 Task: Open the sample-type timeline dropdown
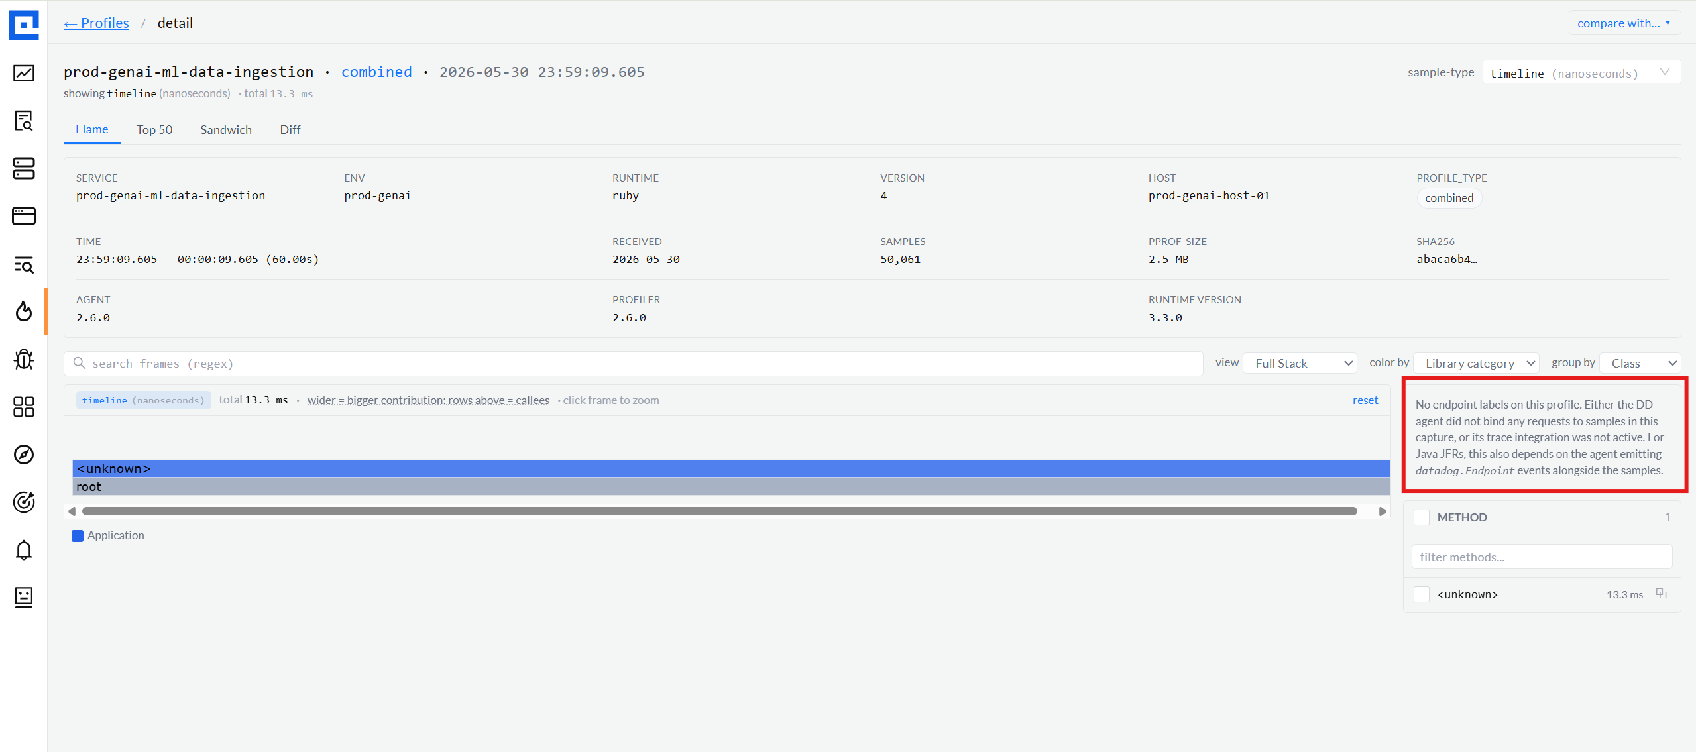tap(1581, 72)
